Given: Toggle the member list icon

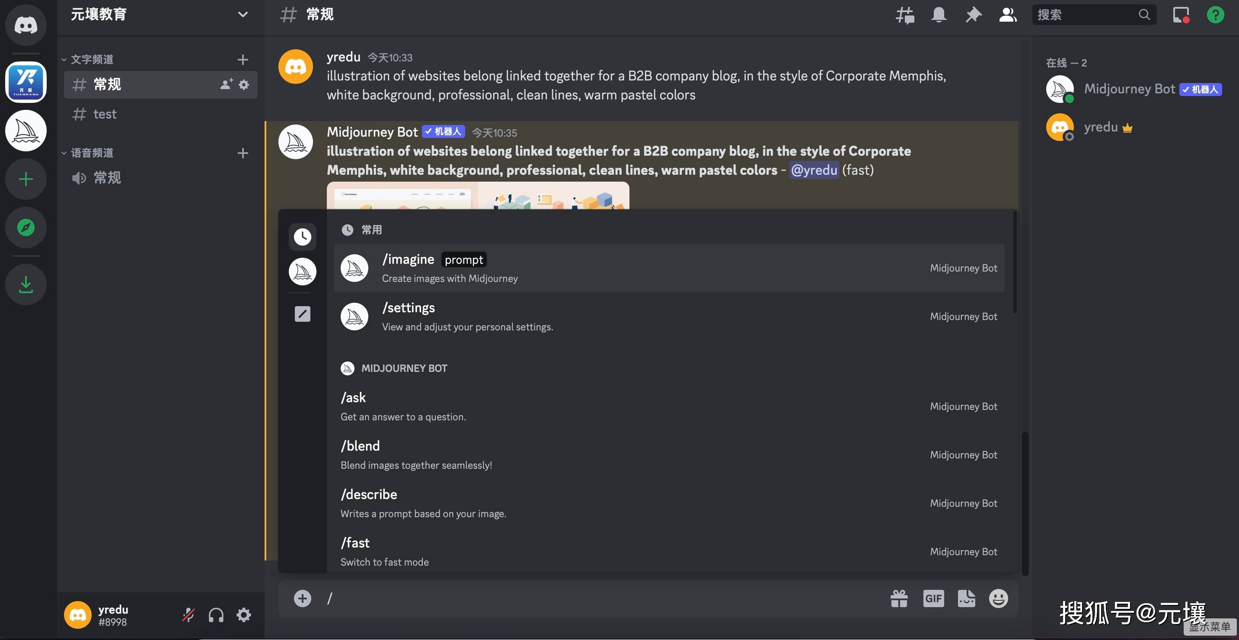Looking at the screenshot, I should click(x=1008, y=15).
